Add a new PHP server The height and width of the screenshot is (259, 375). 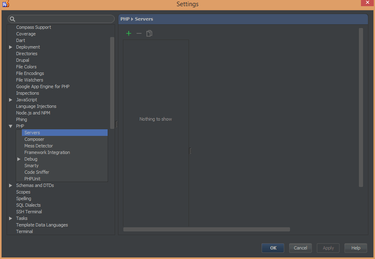[129, 33]
